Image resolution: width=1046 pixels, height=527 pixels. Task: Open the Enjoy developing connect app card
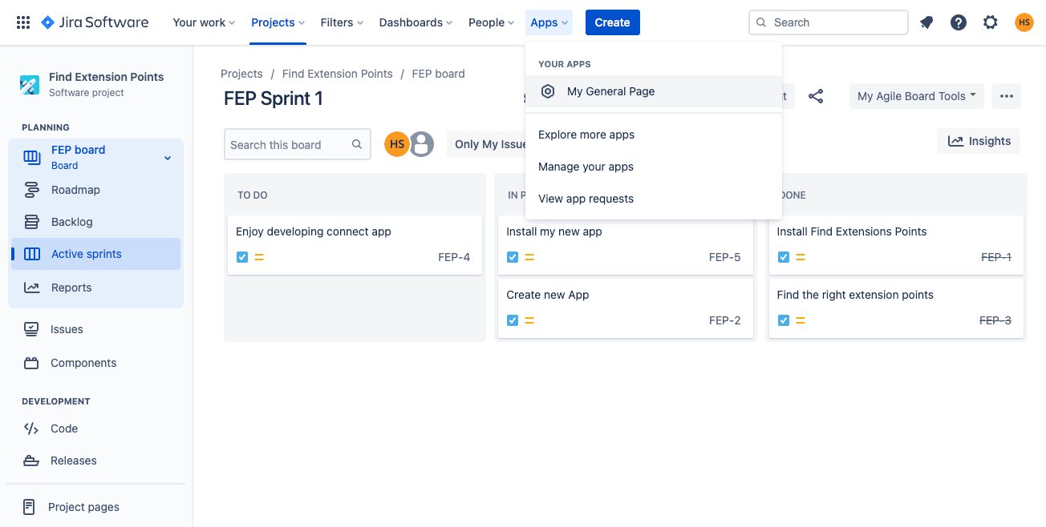click(x=355, y=244)
